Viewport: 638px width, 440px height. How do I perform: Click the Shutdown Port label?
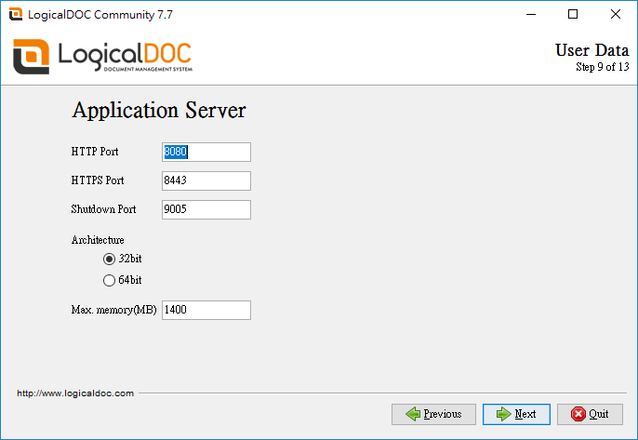103,209
